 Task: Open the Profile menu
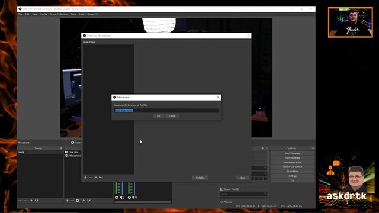(x=44, y=14)
